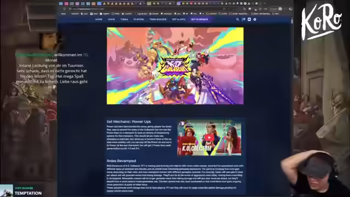
Task: Click the browser address bar
Action: [145, 9]
